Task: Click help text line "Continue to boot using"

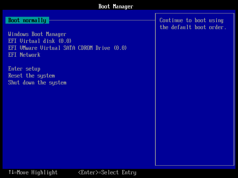Action: pyautogui.click(x=191, y=20)
